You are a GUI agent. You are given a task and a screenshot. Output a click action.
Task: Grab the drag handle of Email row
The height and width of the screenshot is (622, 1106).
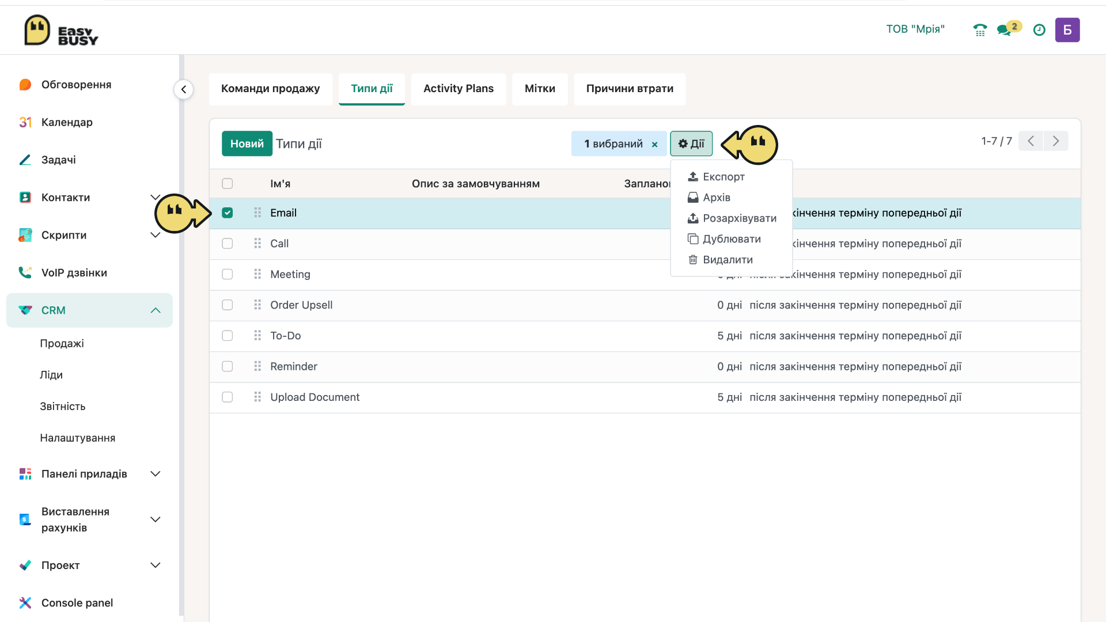257,213
